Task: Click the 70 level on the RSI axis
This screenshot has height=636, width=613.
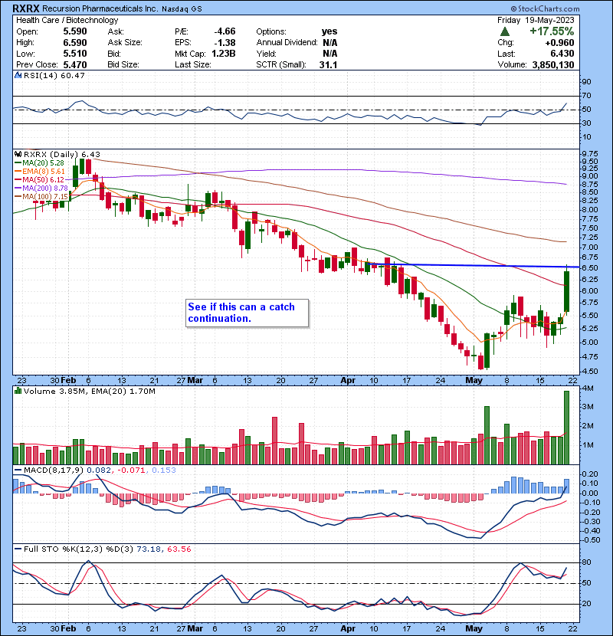Action: (587, 96)
